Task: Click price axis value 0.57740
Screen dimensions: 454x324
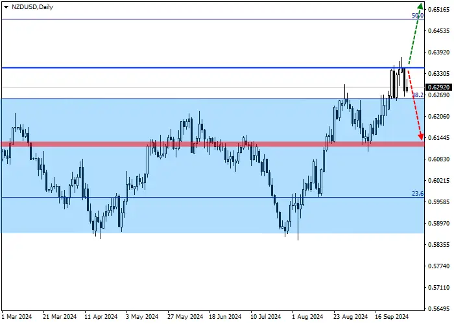Action: (x=438, y=266)
